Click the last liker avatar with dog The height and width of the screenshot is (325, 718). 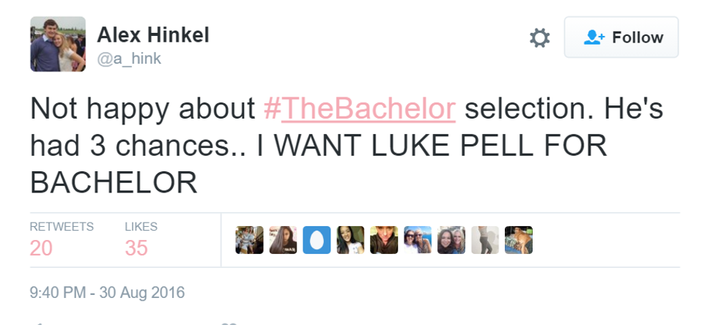tap(519, 240)
